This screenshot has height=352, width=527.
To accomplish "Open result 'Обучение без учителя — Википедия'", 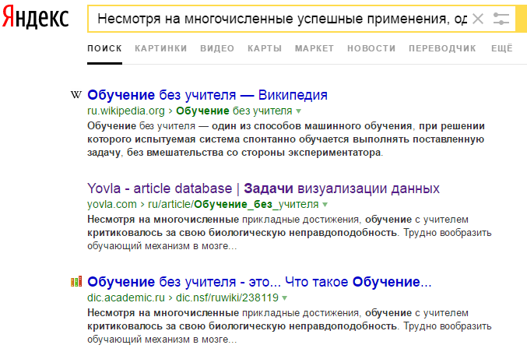I will (x=207, y=95).
